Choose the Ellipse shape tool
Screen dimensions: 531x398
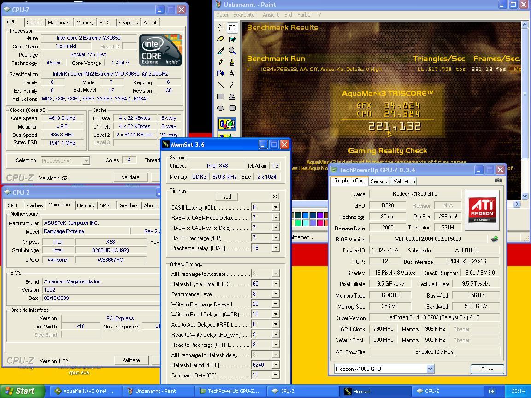[x=221, y=108]
